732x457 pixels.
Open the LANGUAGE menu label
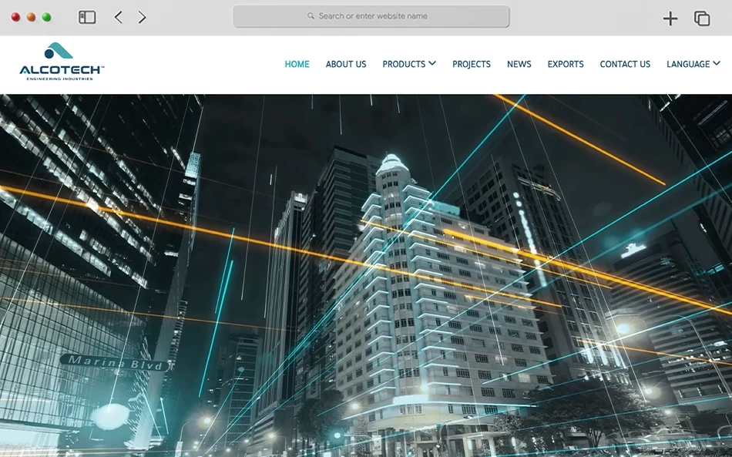click(687, 64)
